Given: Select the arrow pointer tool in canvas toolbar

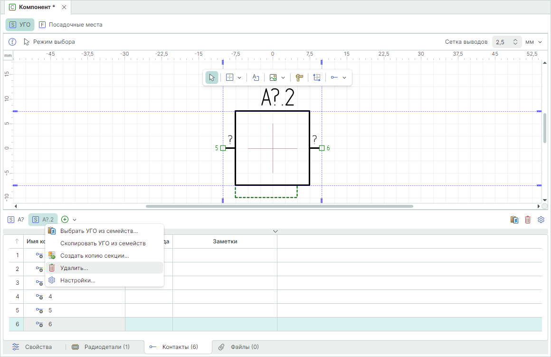Looking at the screenshot, I should pos(212,77).
